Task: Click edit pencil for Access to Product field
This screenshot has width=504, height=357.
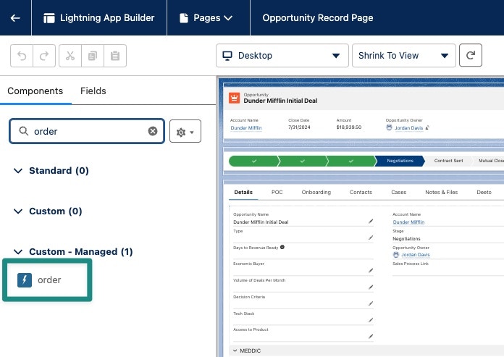Action: (371, 337)
